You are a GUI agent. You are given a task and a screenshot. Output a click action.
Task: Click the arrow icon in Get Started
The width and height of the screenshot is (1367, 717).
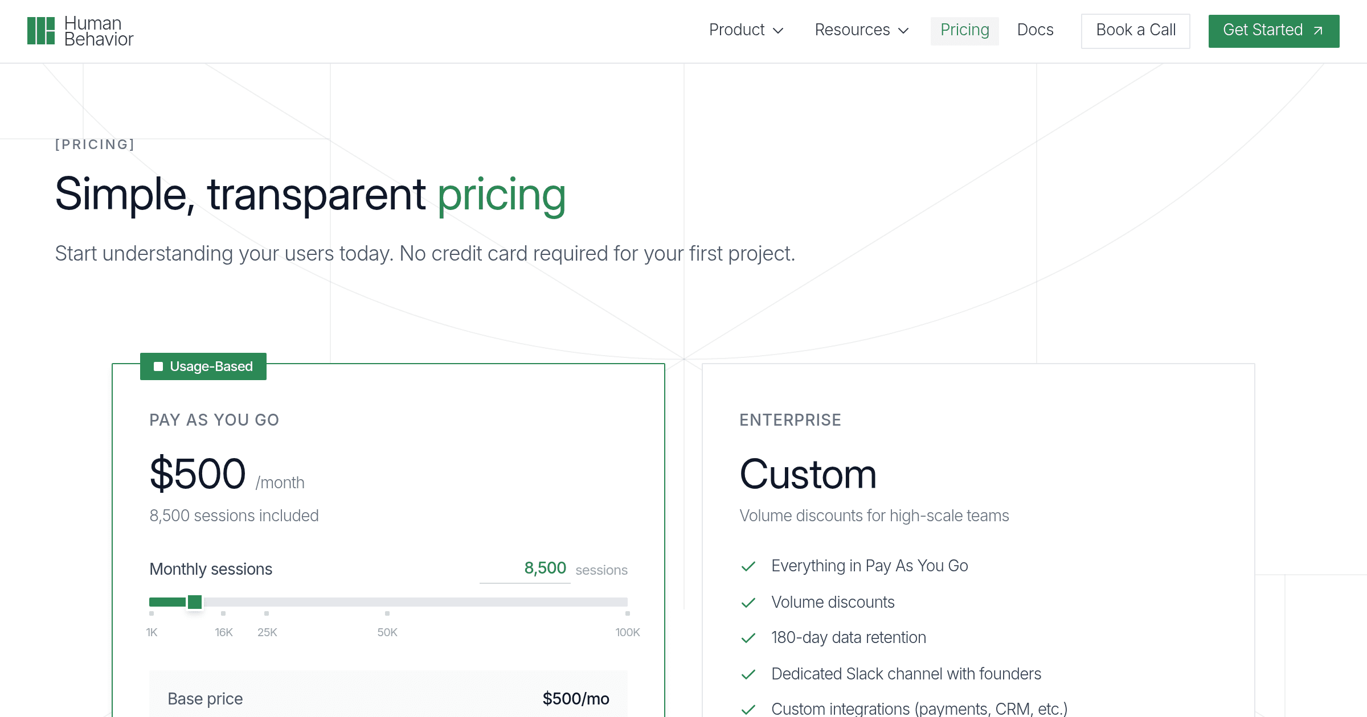1318,31
